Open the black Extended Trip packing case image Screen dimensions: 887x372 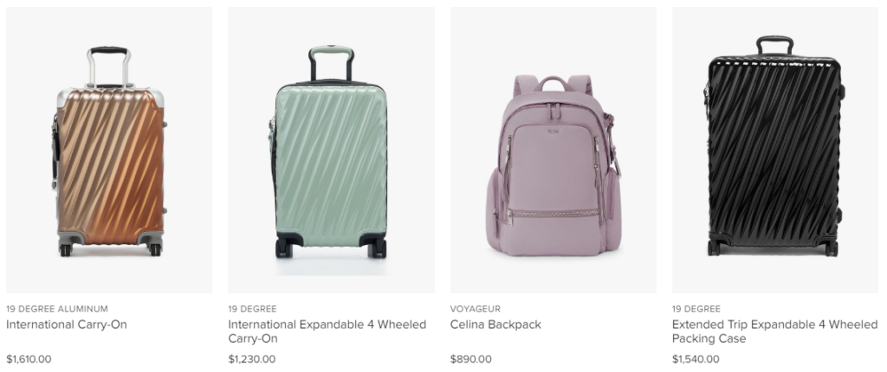[x=775, y=150]
